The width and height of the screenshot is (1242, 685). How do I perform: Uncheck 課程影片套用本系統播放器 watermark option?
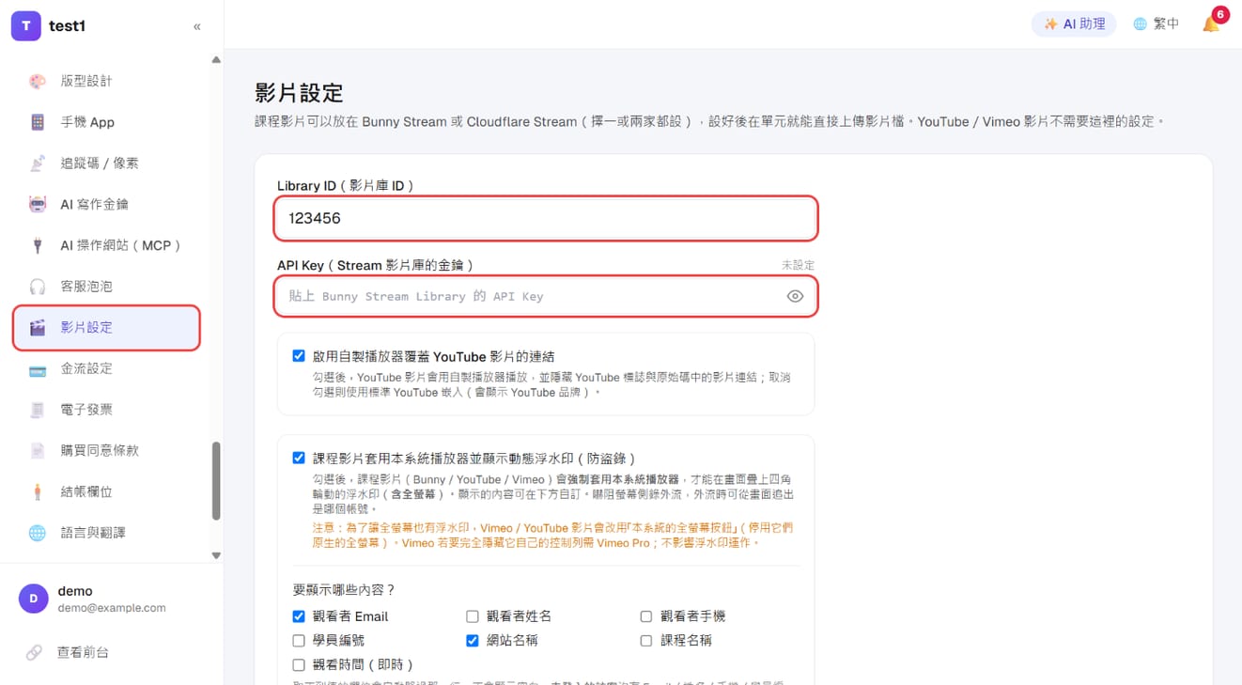pos(299,459)
